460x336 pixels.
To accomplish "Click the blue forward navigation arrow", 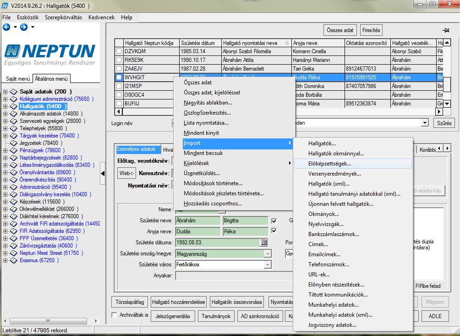I will (24, 28).
